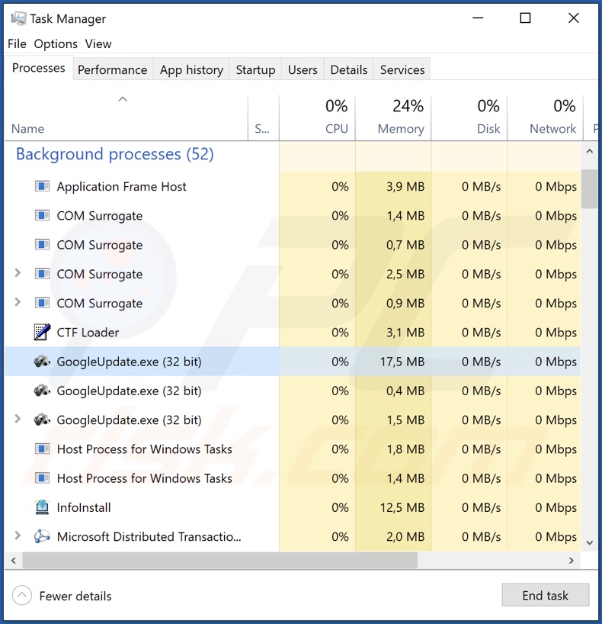Click the Microsoft Distributed Transaction icon
602x624 pixels.
42,537
